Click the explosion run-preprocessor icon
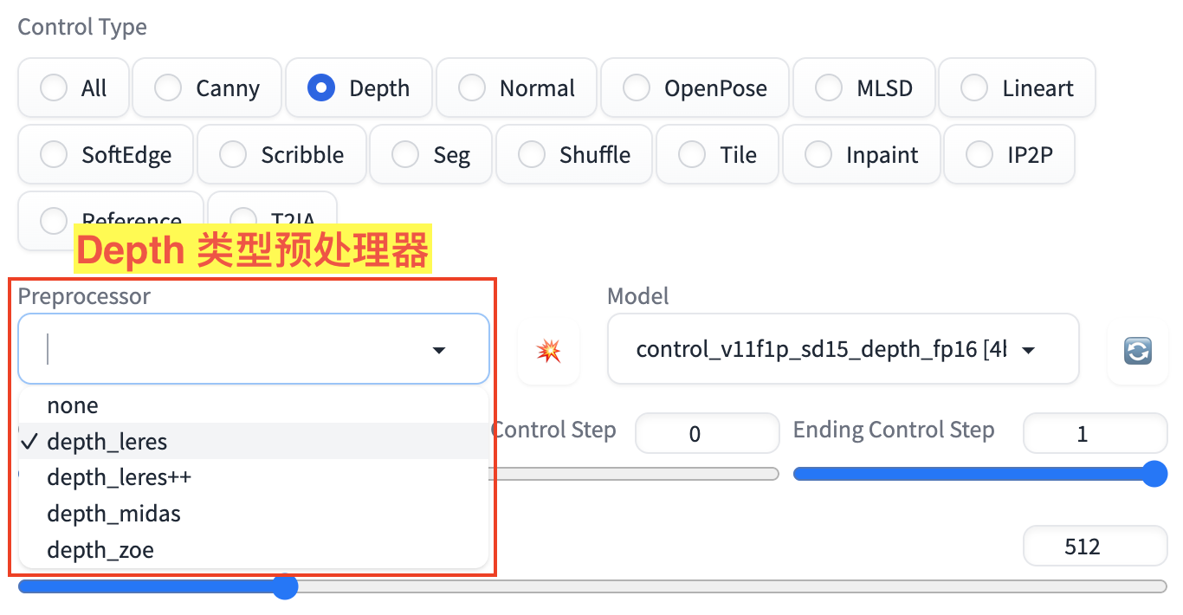The height and width of the screenshot is (615, 1183). point(548,350)
